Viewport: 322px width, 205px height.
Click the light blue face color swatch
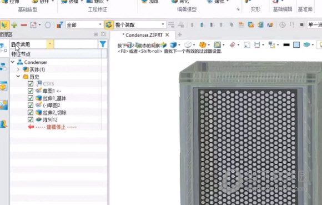tap(296, 44)
